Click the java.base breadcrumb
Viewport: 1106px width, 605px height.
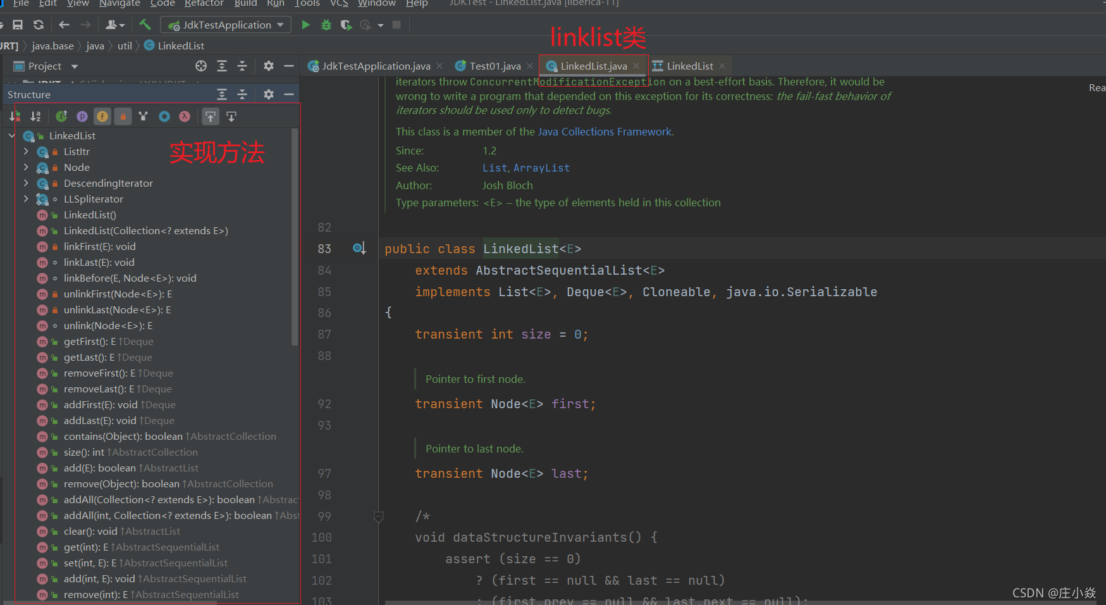pyautogui.click(x=52, y=46)
